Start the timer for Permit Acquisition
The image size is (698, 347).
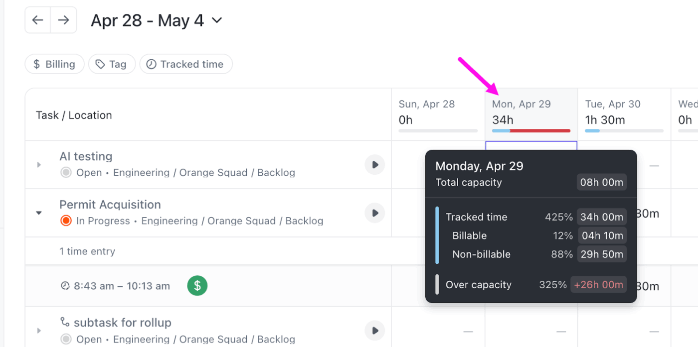pyautogui.click(x=374, y=213)
